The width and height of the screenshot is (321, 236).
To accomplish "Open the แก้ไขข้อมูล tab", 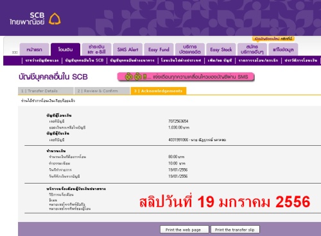I will tap(283, 49).
